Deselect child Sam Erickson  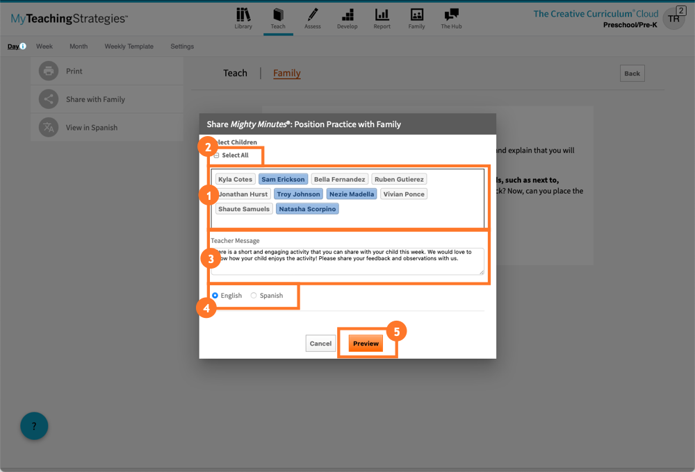[283, 179]
